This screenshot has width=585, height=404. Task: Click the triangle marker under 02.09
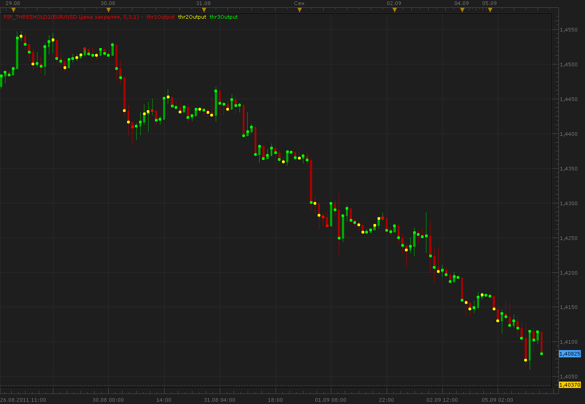click(394, 10)
